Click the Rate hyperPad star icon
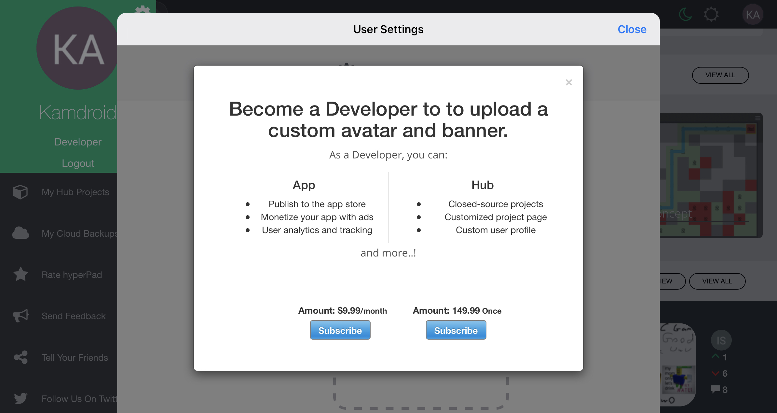This screenshot has height=413, width=777. (20, 274)
